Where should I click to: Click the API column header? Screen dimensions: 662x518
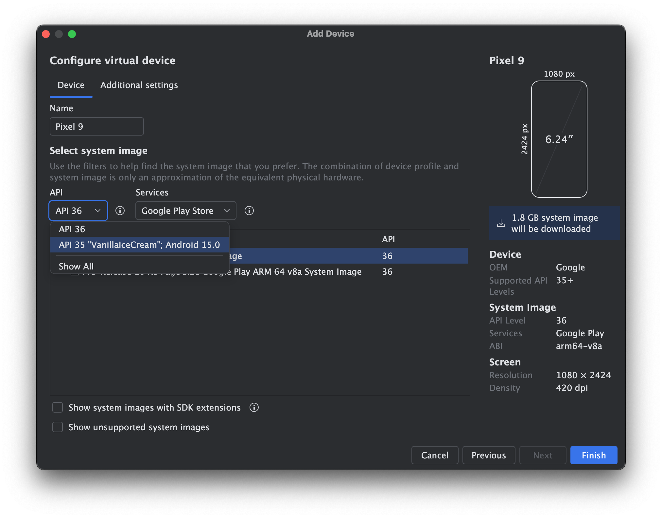coord(388,239)
